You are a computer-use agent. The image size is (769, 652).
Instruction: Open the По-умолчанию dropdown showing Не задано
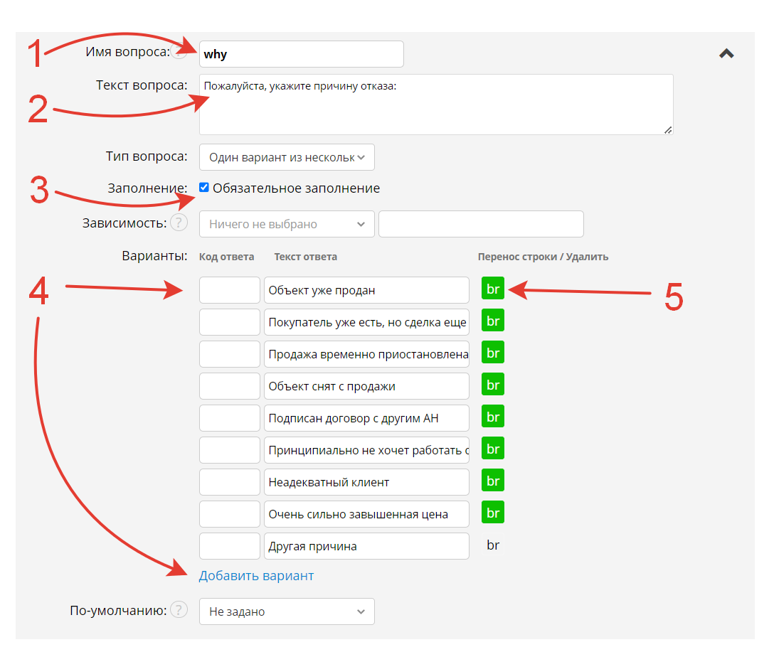(x=287, y=611)
